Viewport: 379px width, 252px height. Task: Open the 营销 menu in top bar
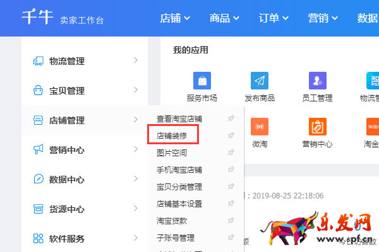coord(323,18)
